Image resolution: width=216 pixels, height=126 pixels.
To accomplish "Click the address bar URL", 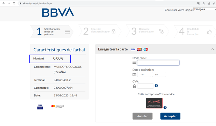I will pos(37,3).
